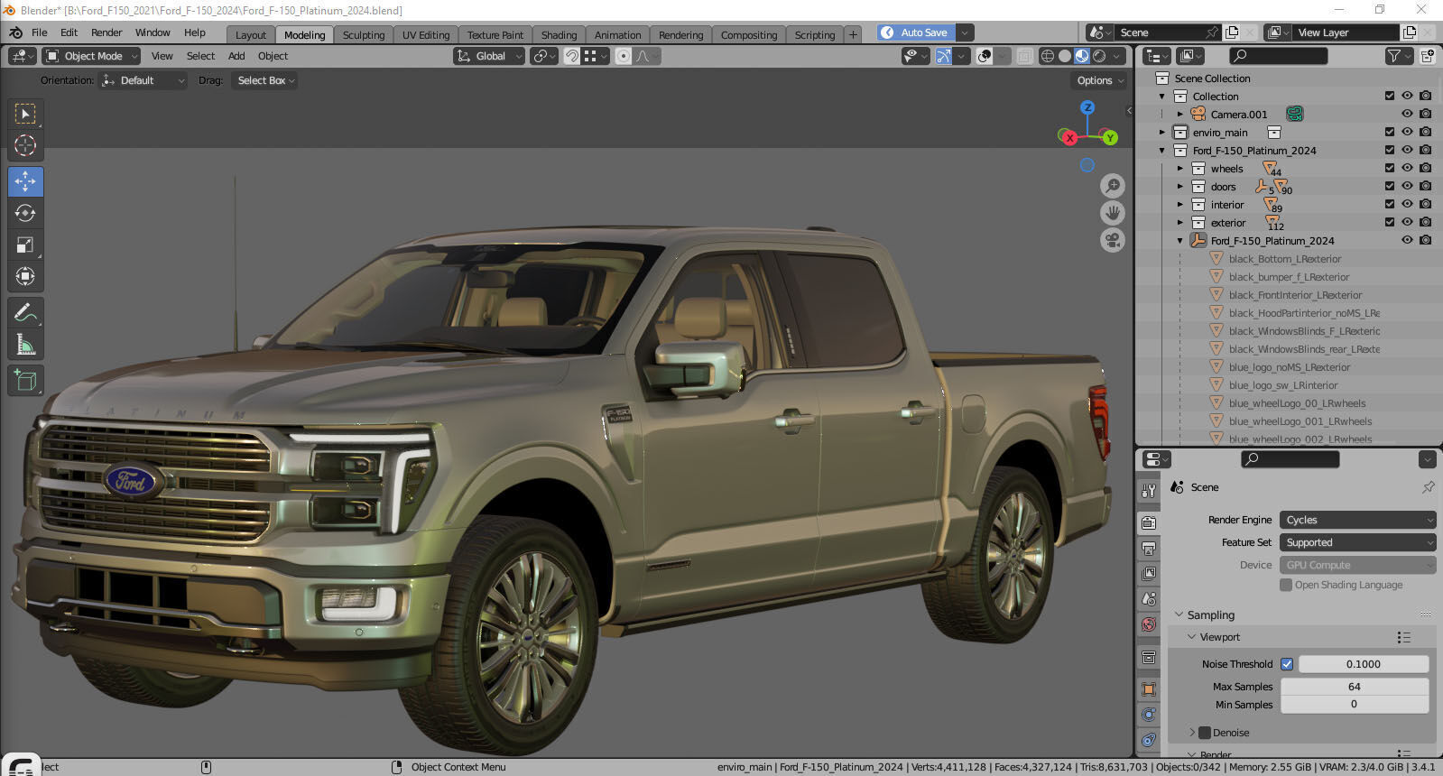The width and height of the screenshot is (1443, 776).
Task: Switch to solid viewport shading
Action: pyautogui.click(x=1065, y=56)
